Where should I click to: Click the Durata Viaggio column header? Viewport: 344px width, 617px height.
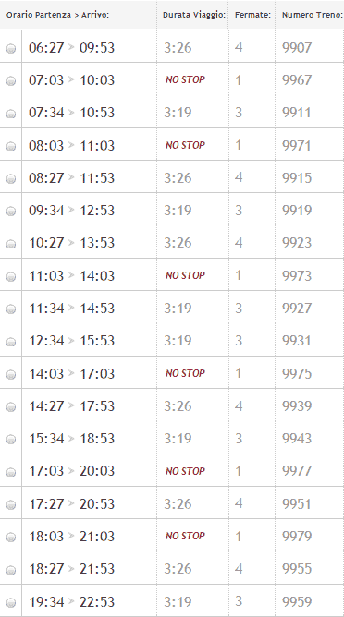coord(194,15)
